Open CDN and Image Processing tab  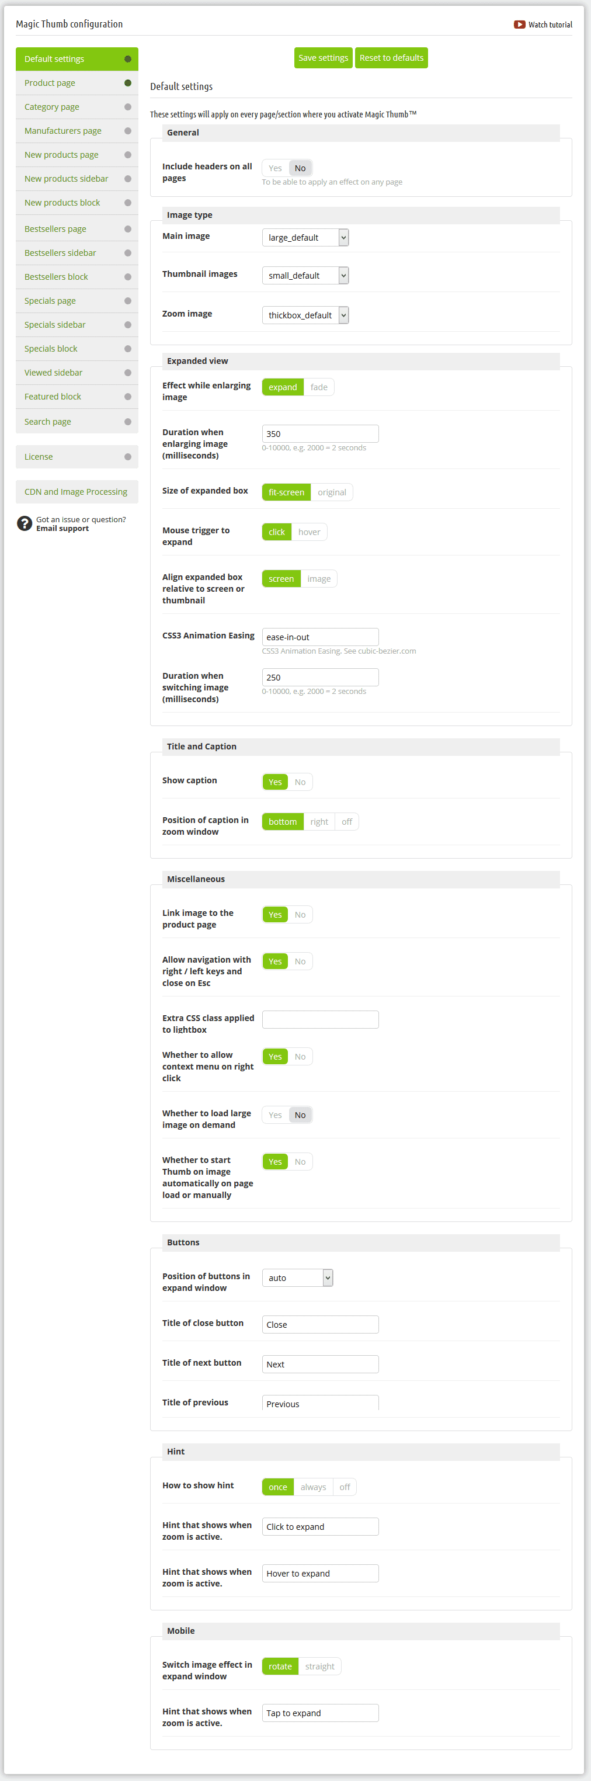pos(77,492)
